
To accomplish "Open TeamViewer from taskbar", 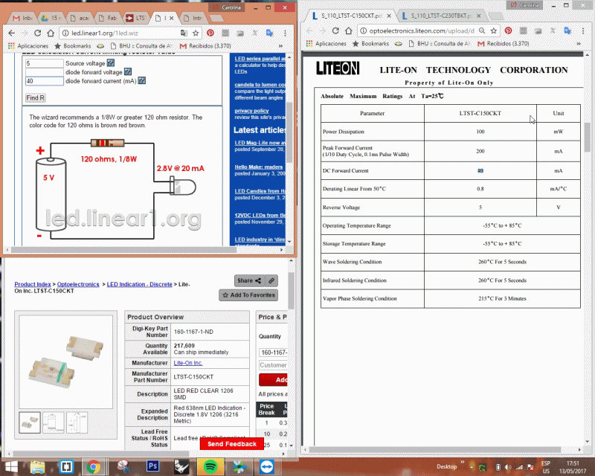I will 267,467.
